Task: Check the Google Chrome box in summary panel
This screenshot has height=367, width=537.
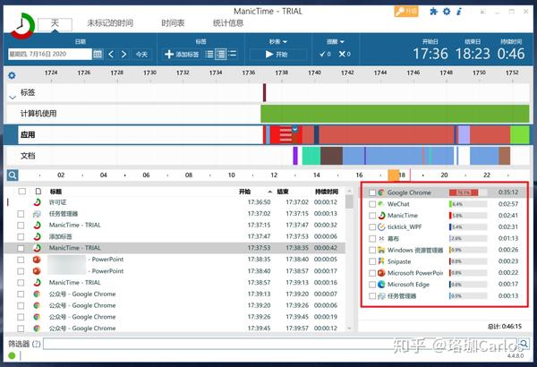Action: (x=372, y=192)
